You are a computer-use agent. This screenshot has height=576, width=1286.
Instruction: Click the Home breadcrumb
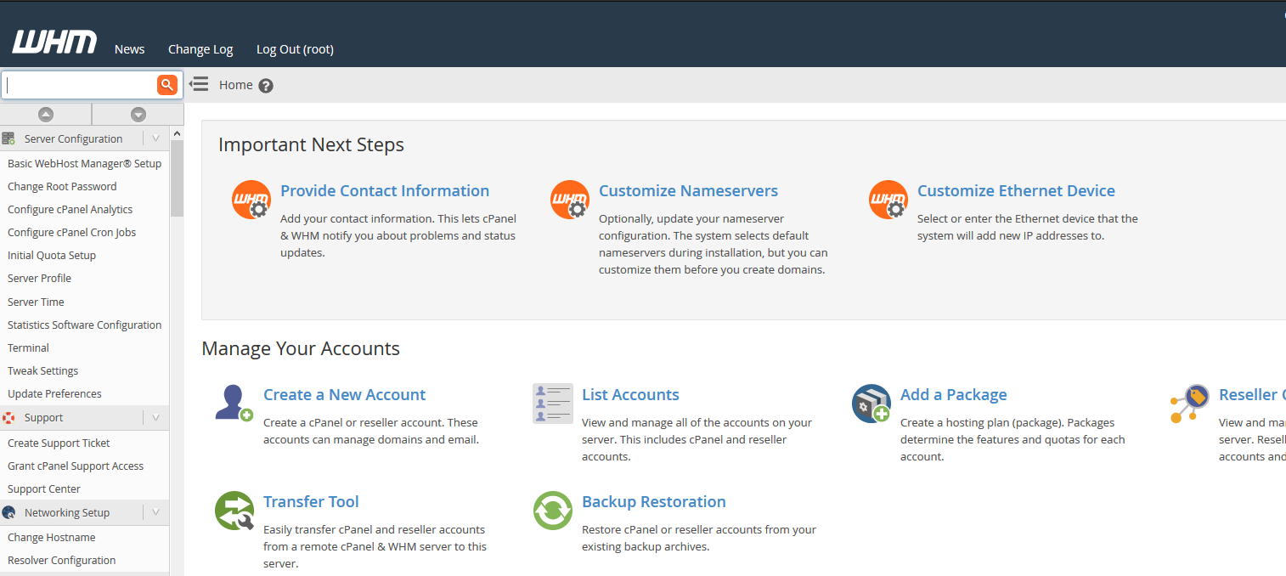236,85
